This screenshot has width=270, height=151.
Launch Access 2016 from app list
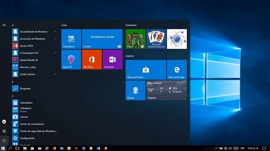pyautogui.click(x=35, y=46)
